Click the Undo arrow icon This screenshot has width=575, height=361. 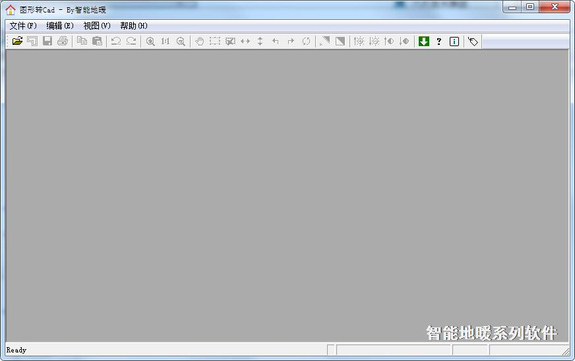116,41
